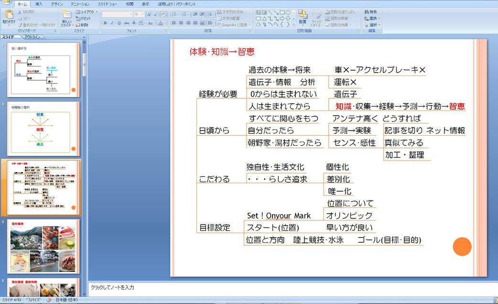This screenshot has height=304, width=498.
Task: Open the font color picker
Action: [x=161, y=23]
